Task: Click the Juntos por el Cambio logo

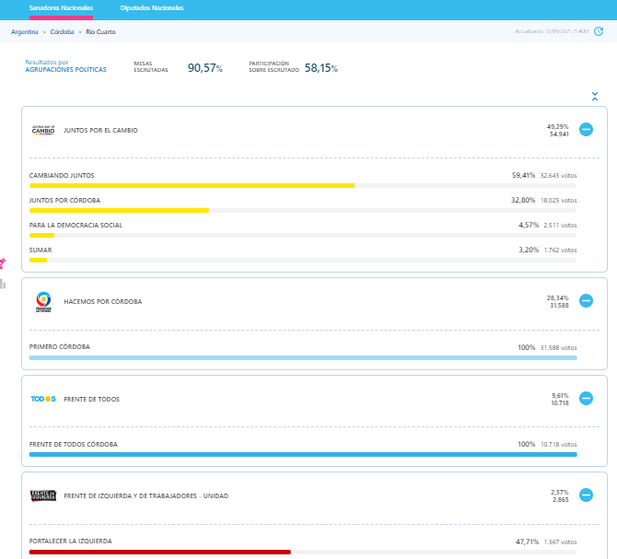Action: coord(43,130)
